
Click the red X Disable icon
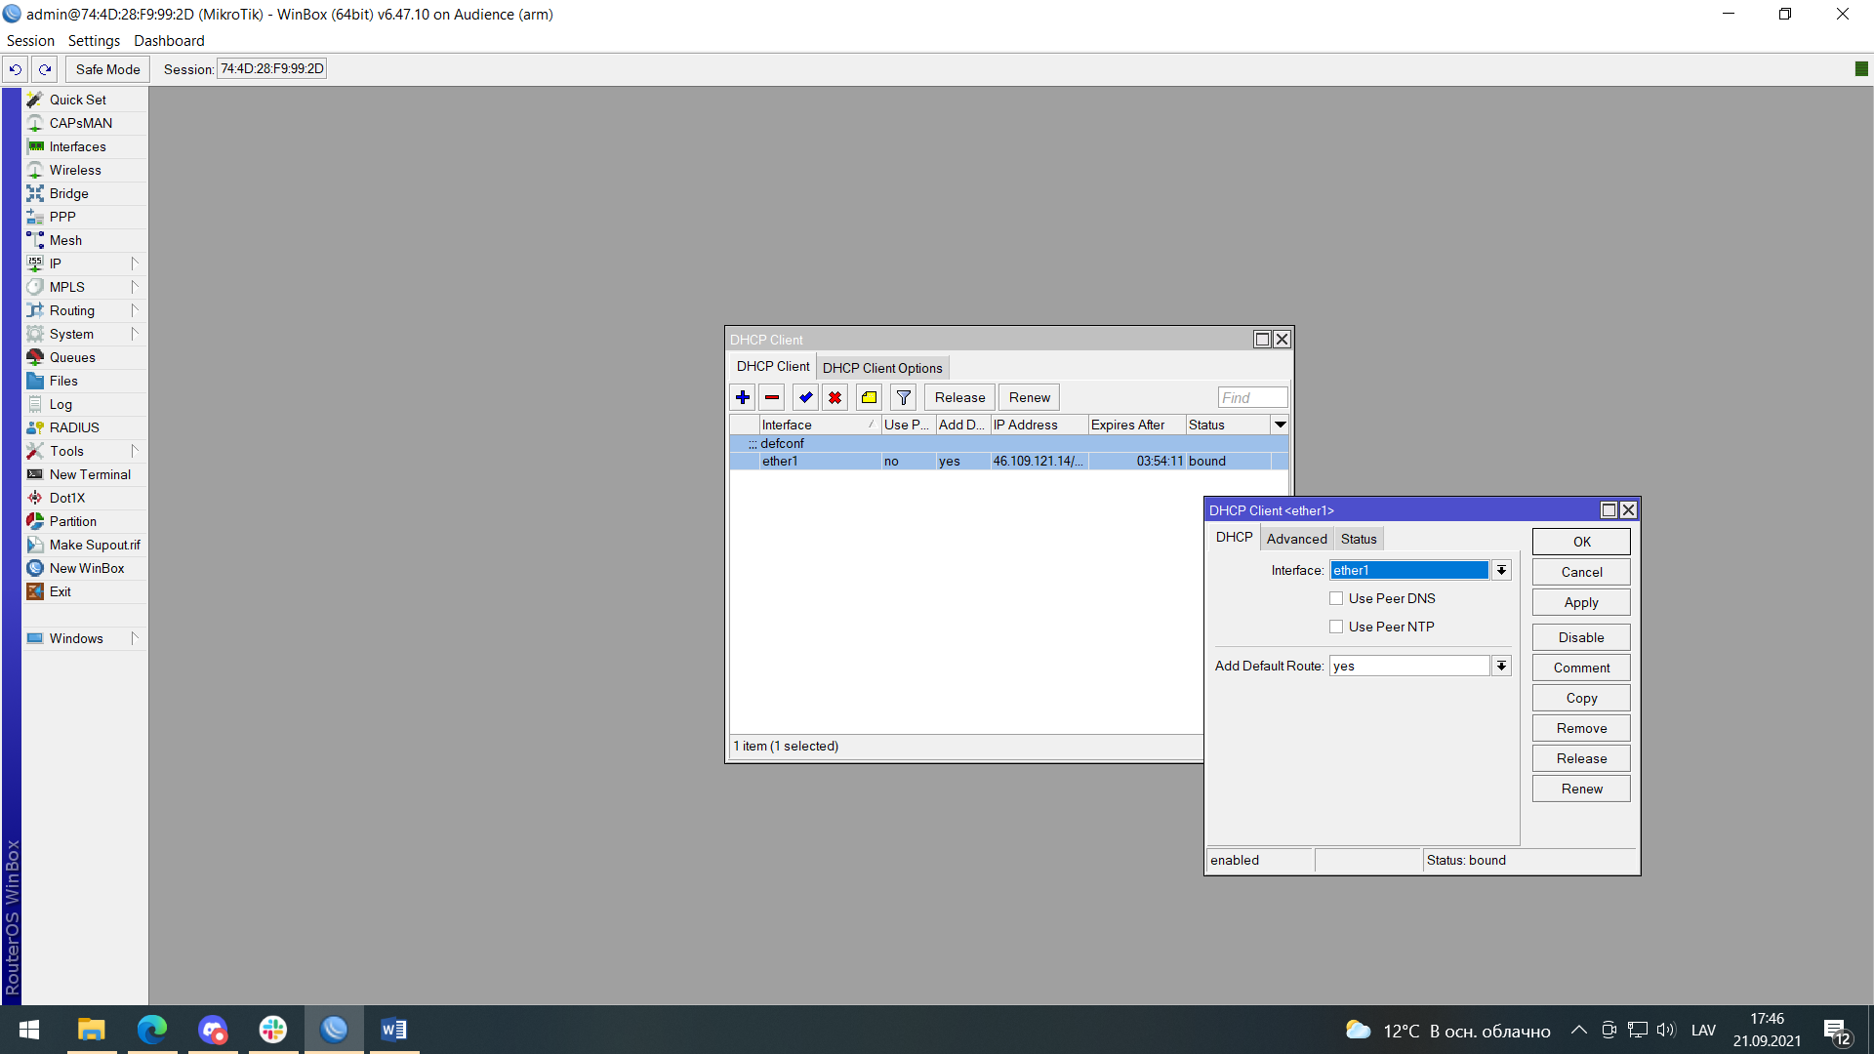(835, 397)
